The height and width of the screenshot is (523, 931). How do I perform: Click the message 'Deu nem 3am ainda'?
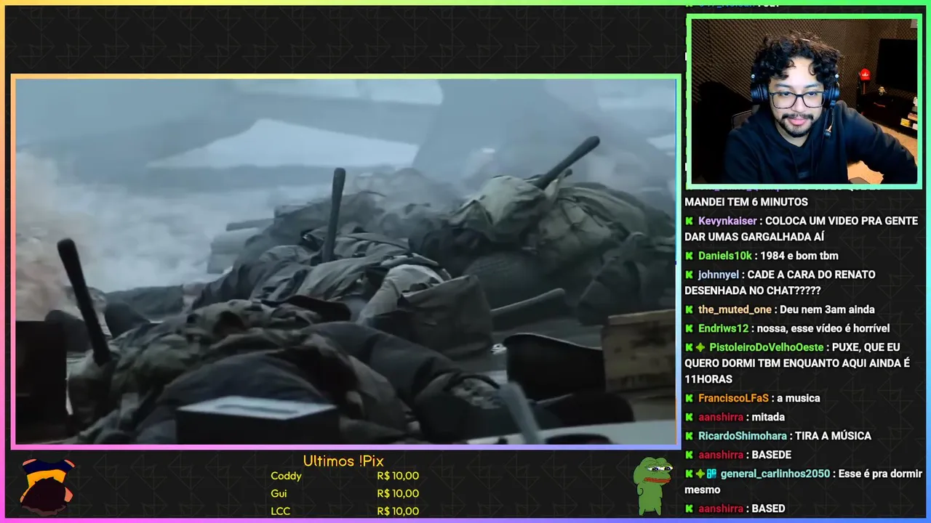[x=828, y=309]
